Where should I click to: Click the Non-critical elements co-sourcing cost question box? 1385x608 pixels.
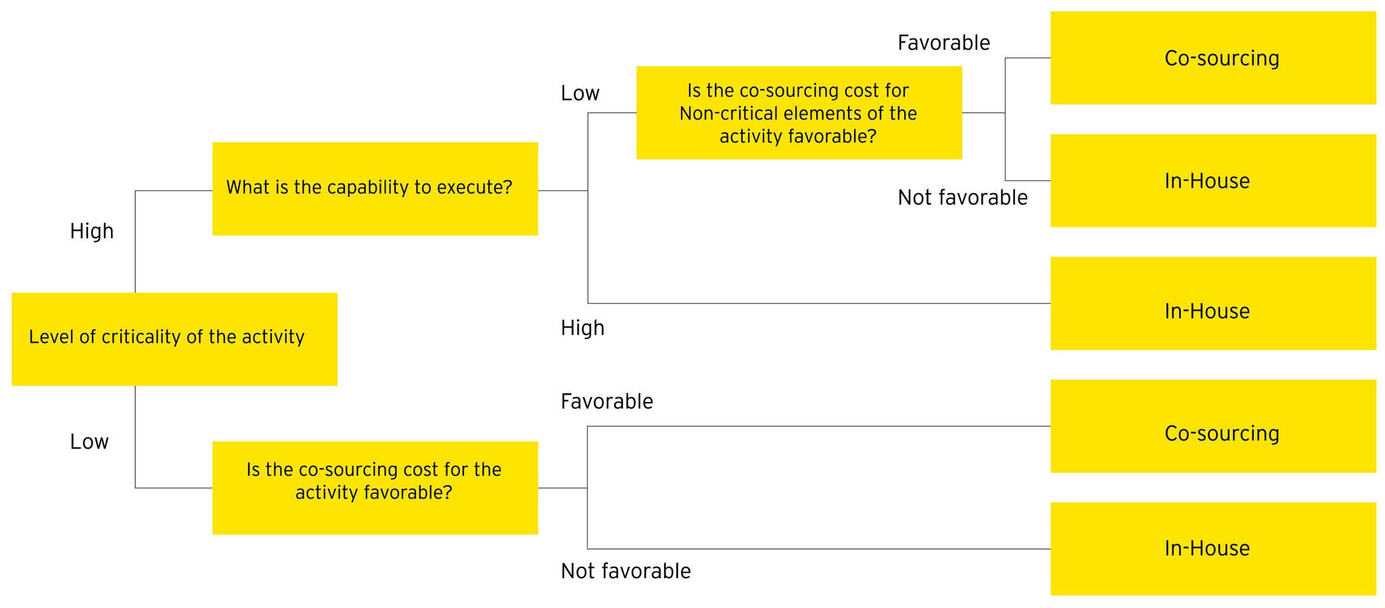click(x=799, y=113)
